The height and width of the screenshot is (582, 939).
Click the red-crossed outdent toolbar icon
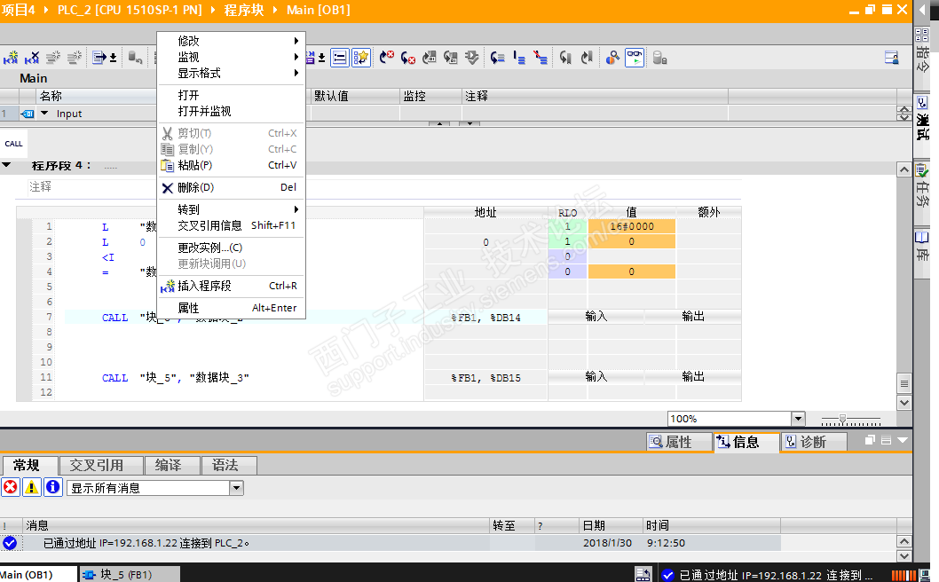[x=541, y=58]
